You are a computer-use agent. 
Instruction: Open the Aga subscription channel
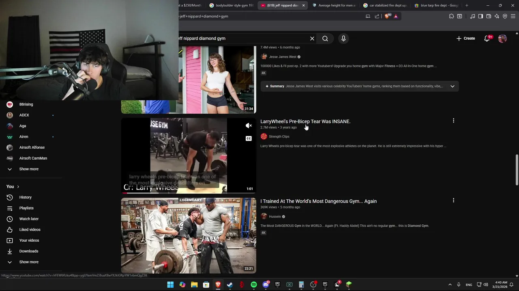coord(22,126)
